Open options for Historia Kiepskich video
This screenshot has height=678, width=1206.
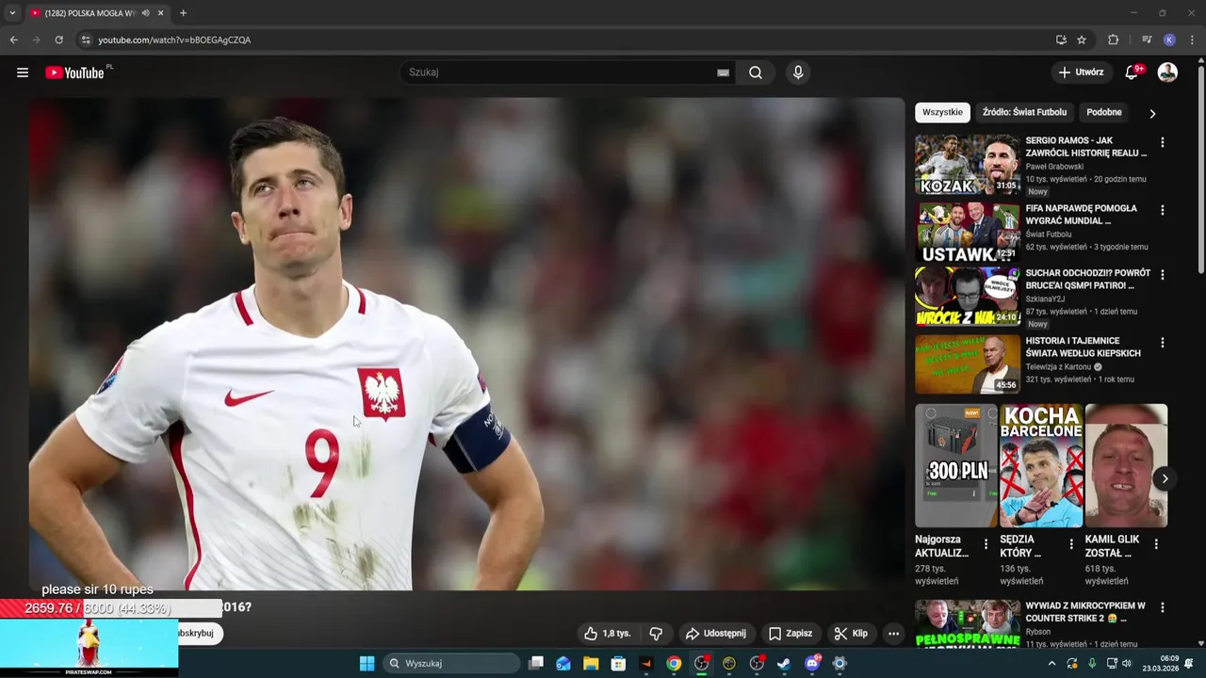(x=1162, y=343)
